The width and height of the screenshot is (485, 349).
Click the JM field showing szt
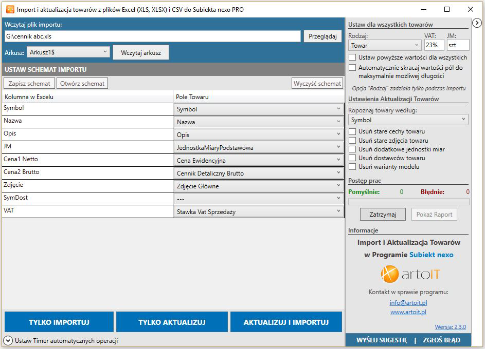[458, 45]
